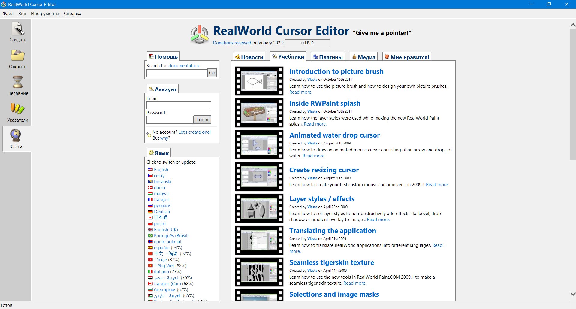The width and height of the screenshot is (576, 309).
Task: Open the Недавние hourglass icon
Action: [18, 82]
